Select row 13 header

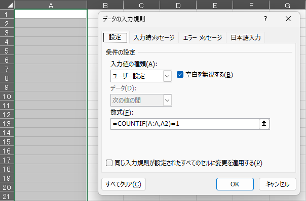pyautogui.click(x=7, y=123)
